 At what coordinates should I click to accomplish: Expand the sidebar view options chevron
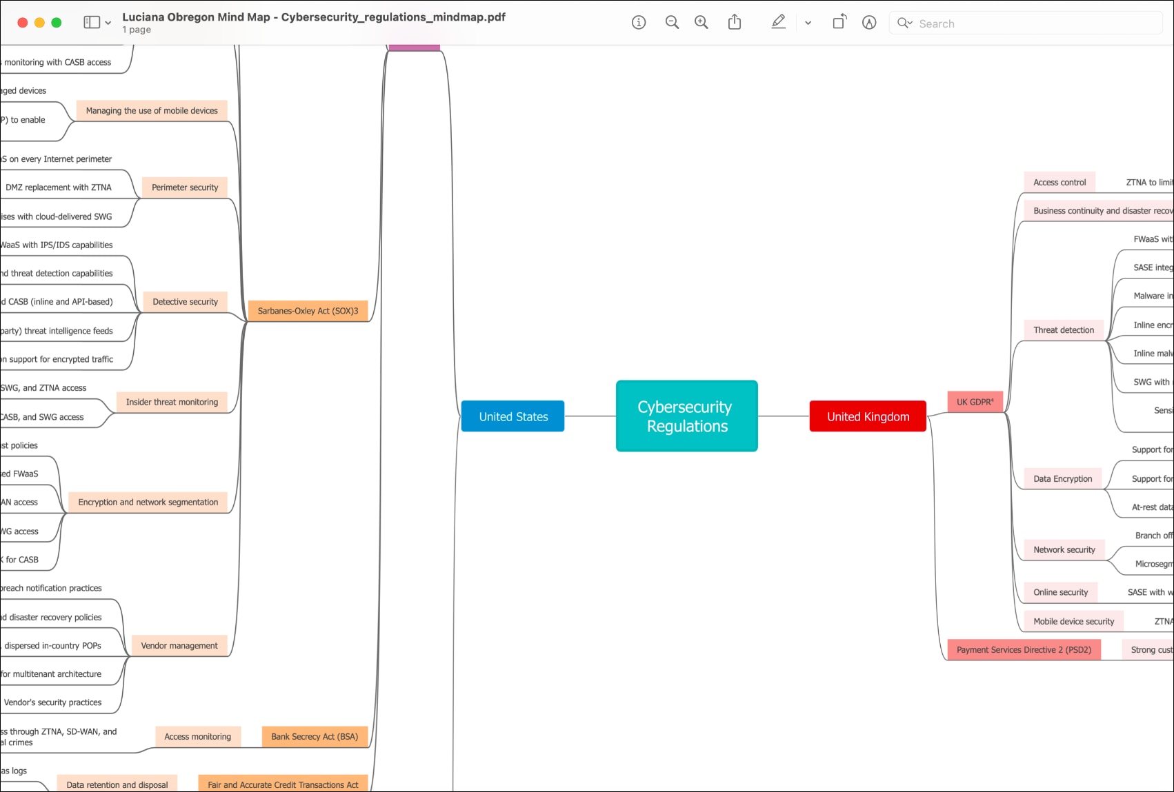(107, 22)
